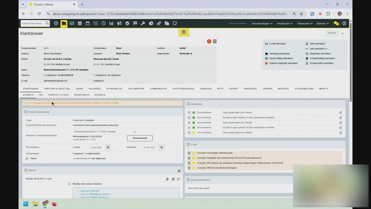Start the time registration timer play button
The width and height of the screenshot is (371, 209).
tap(343, 33)
